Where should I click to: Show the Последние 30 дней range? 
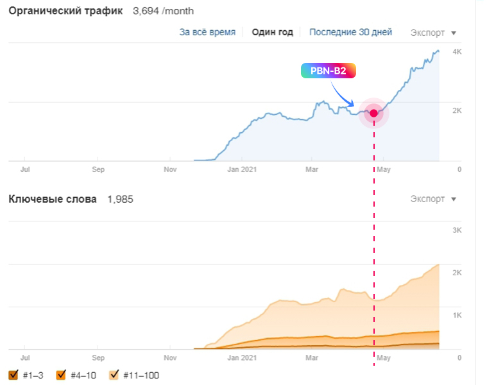coord(350,32)
